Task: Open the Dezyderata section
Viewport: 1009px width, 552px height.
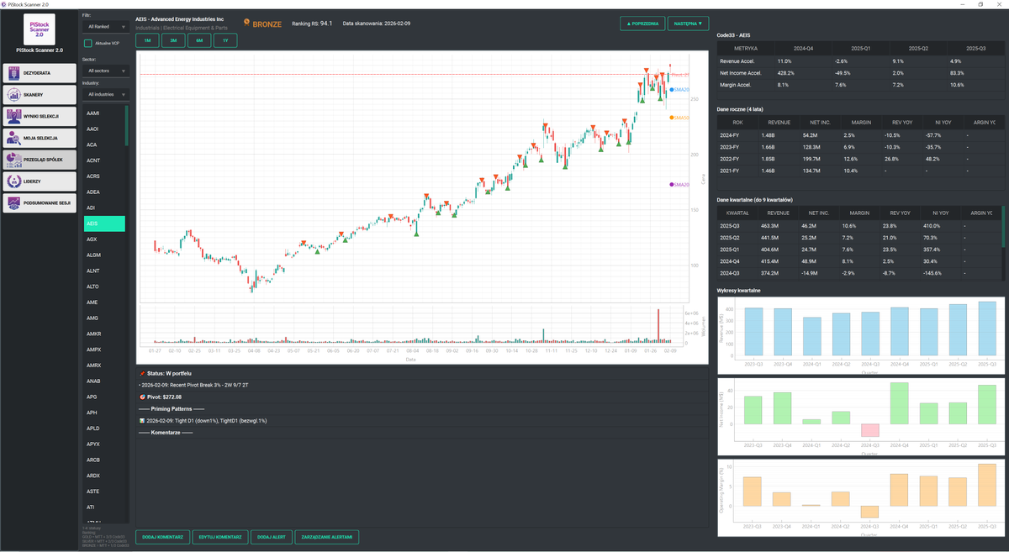Action: (40, 73)
